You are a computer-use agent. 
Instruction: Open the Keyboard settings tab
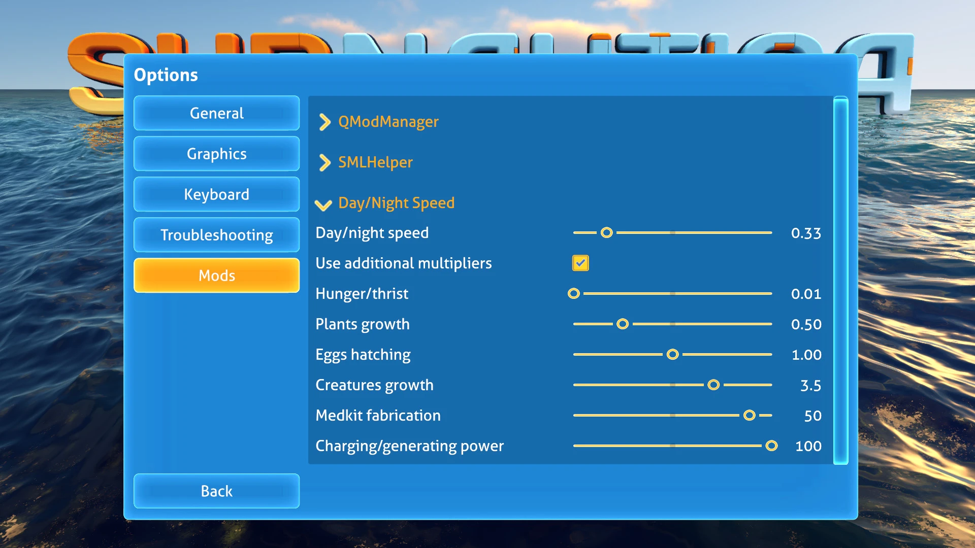click(x=216, y=194)
